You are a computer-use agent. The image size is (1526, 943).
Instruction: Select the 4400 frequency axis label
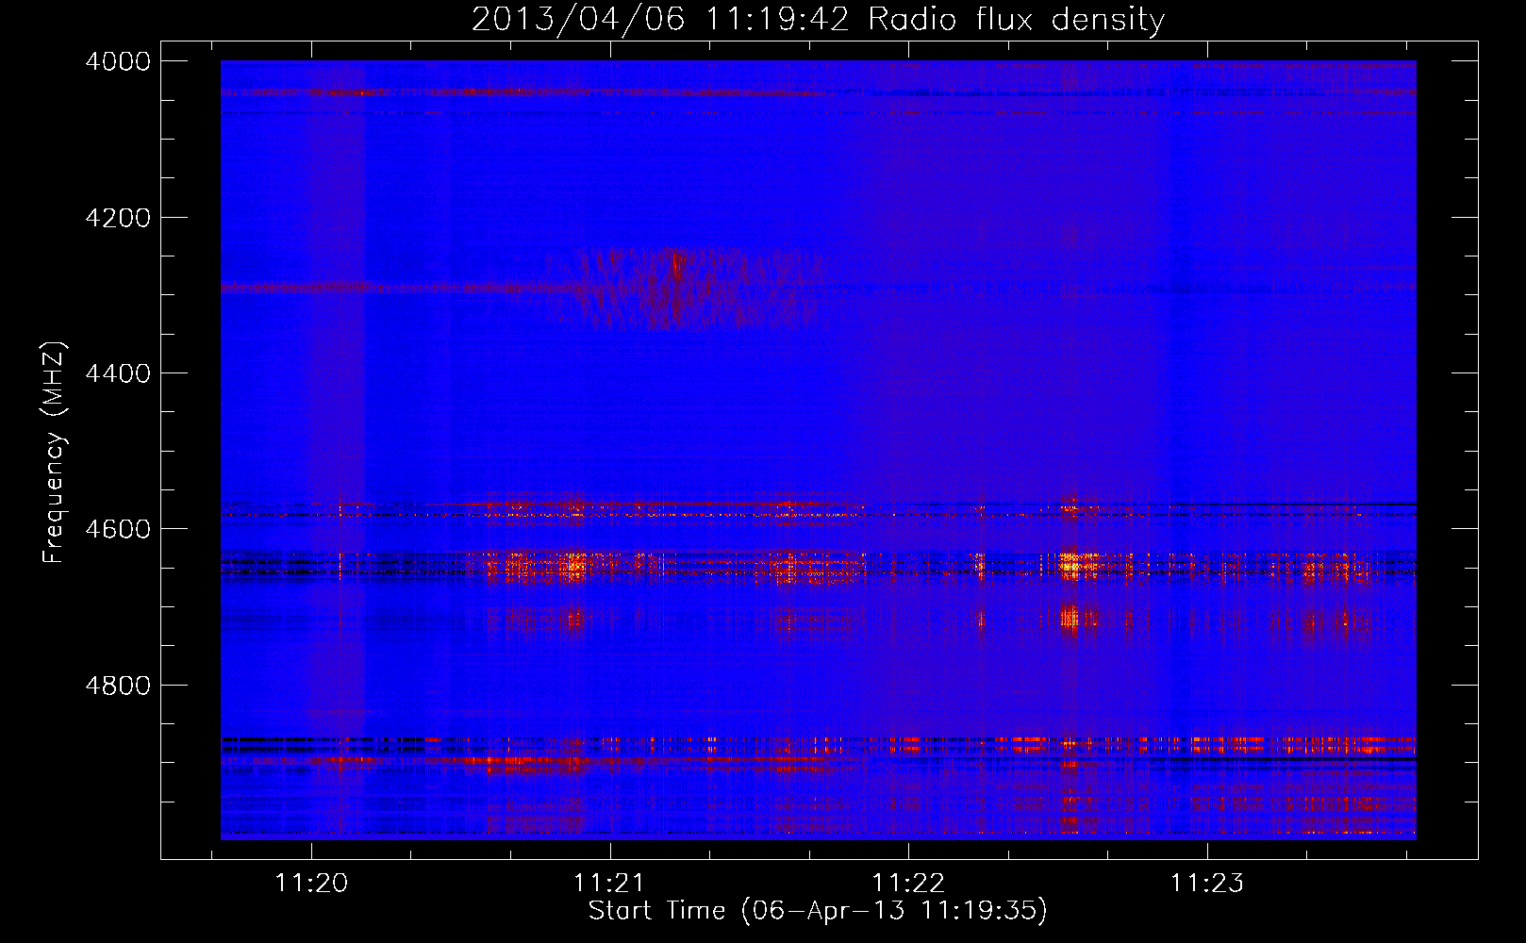tap(118, 373)
